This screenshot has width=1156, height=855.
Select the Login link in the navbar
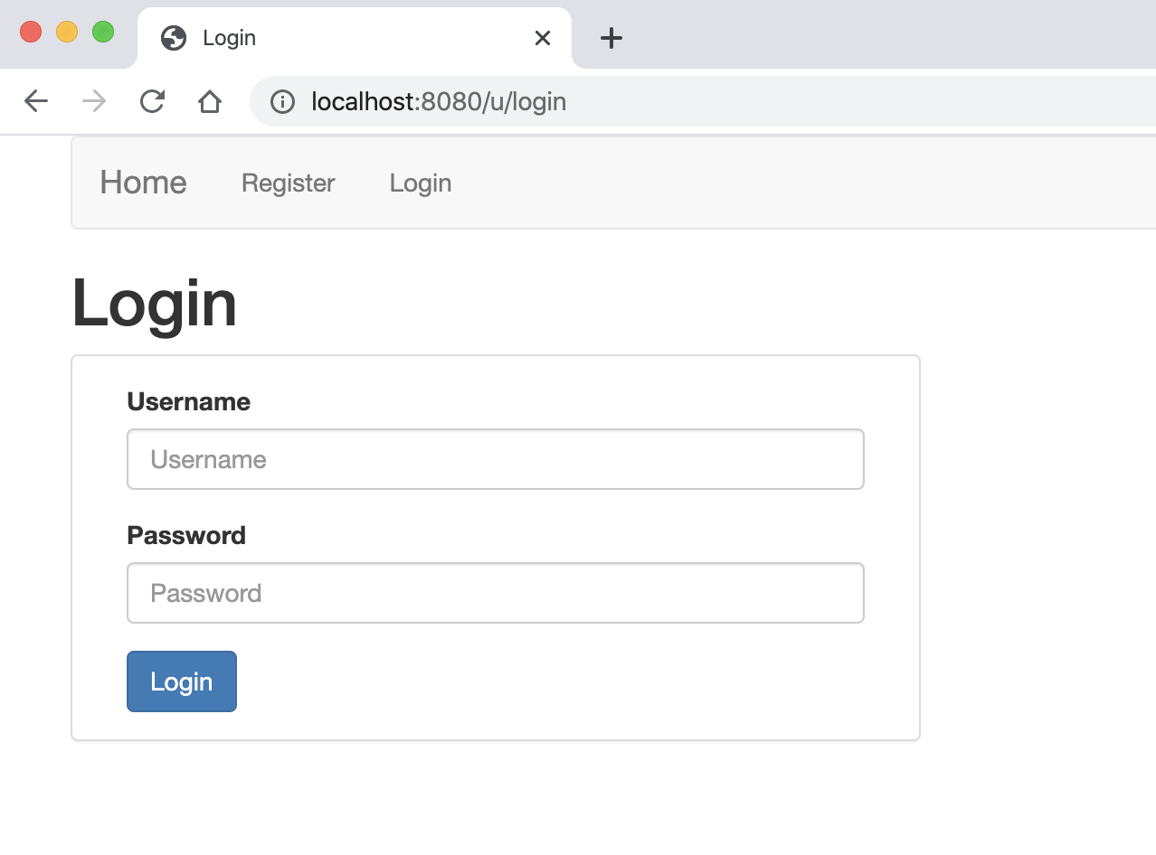[421, 183]
